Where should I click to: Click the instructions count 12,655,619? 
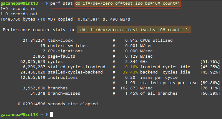click(33, 78)
